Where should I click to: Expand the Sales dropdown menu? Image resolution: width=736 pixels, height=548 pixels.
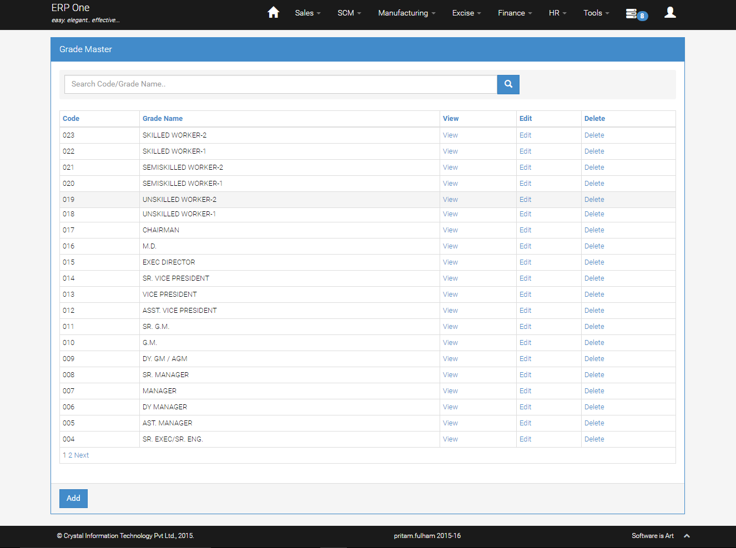[x=307, y=13]
